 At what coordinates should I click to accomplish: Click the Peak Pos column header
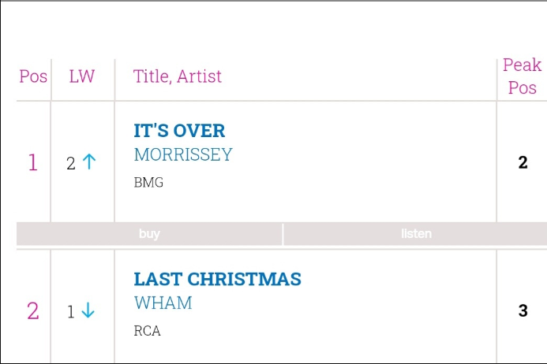522,76
